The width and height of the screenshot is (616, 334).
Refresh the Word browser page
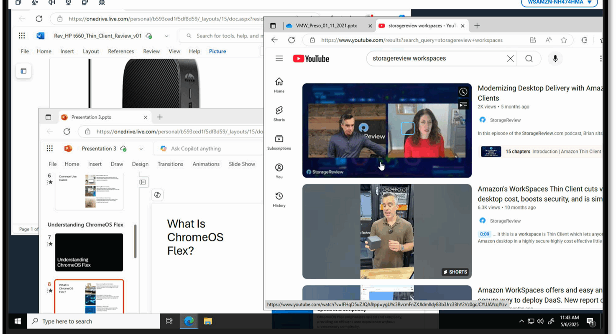(39, 19)
